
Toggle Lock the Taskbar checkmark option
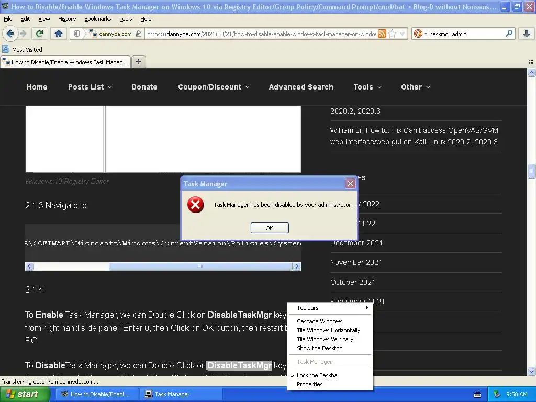click(330, 375)
